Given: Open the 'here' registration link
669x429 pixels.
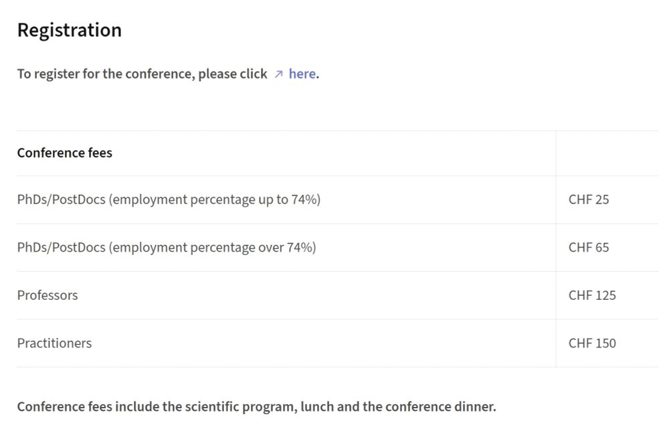Looking at the screenshot, I should point(302,74).
